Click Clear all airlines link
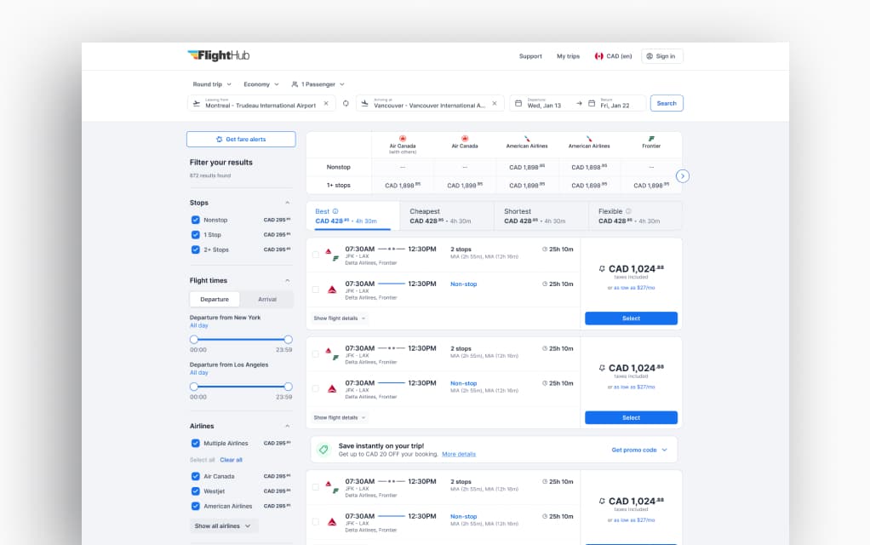870x545 pixels. click(x=231, y=460)
